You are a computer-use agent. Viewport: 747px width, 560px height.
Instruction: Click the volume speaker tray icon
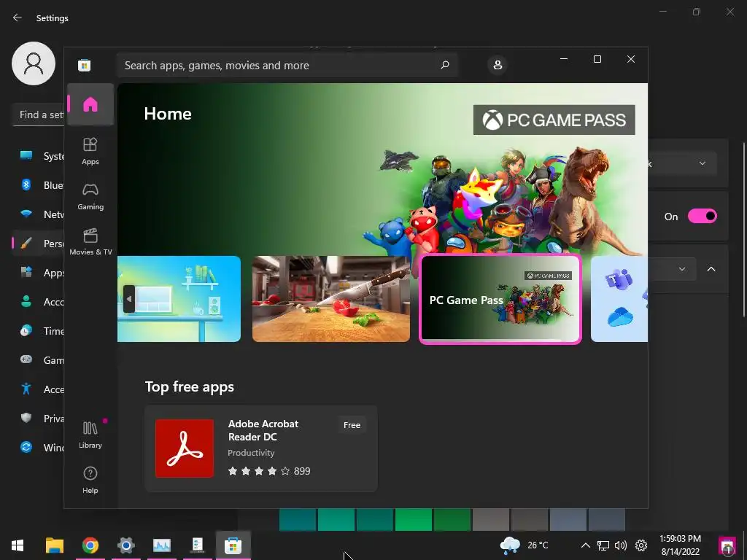(621, 545)
